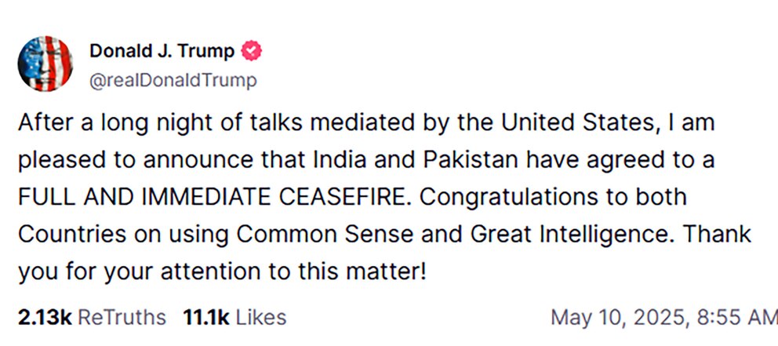Click the word India in post
778x346 pixels.
(x=332, y=159)
